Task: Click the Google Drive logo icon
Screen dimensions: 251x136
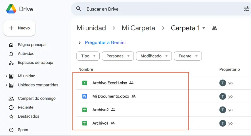Action: (x=11, y=9)
